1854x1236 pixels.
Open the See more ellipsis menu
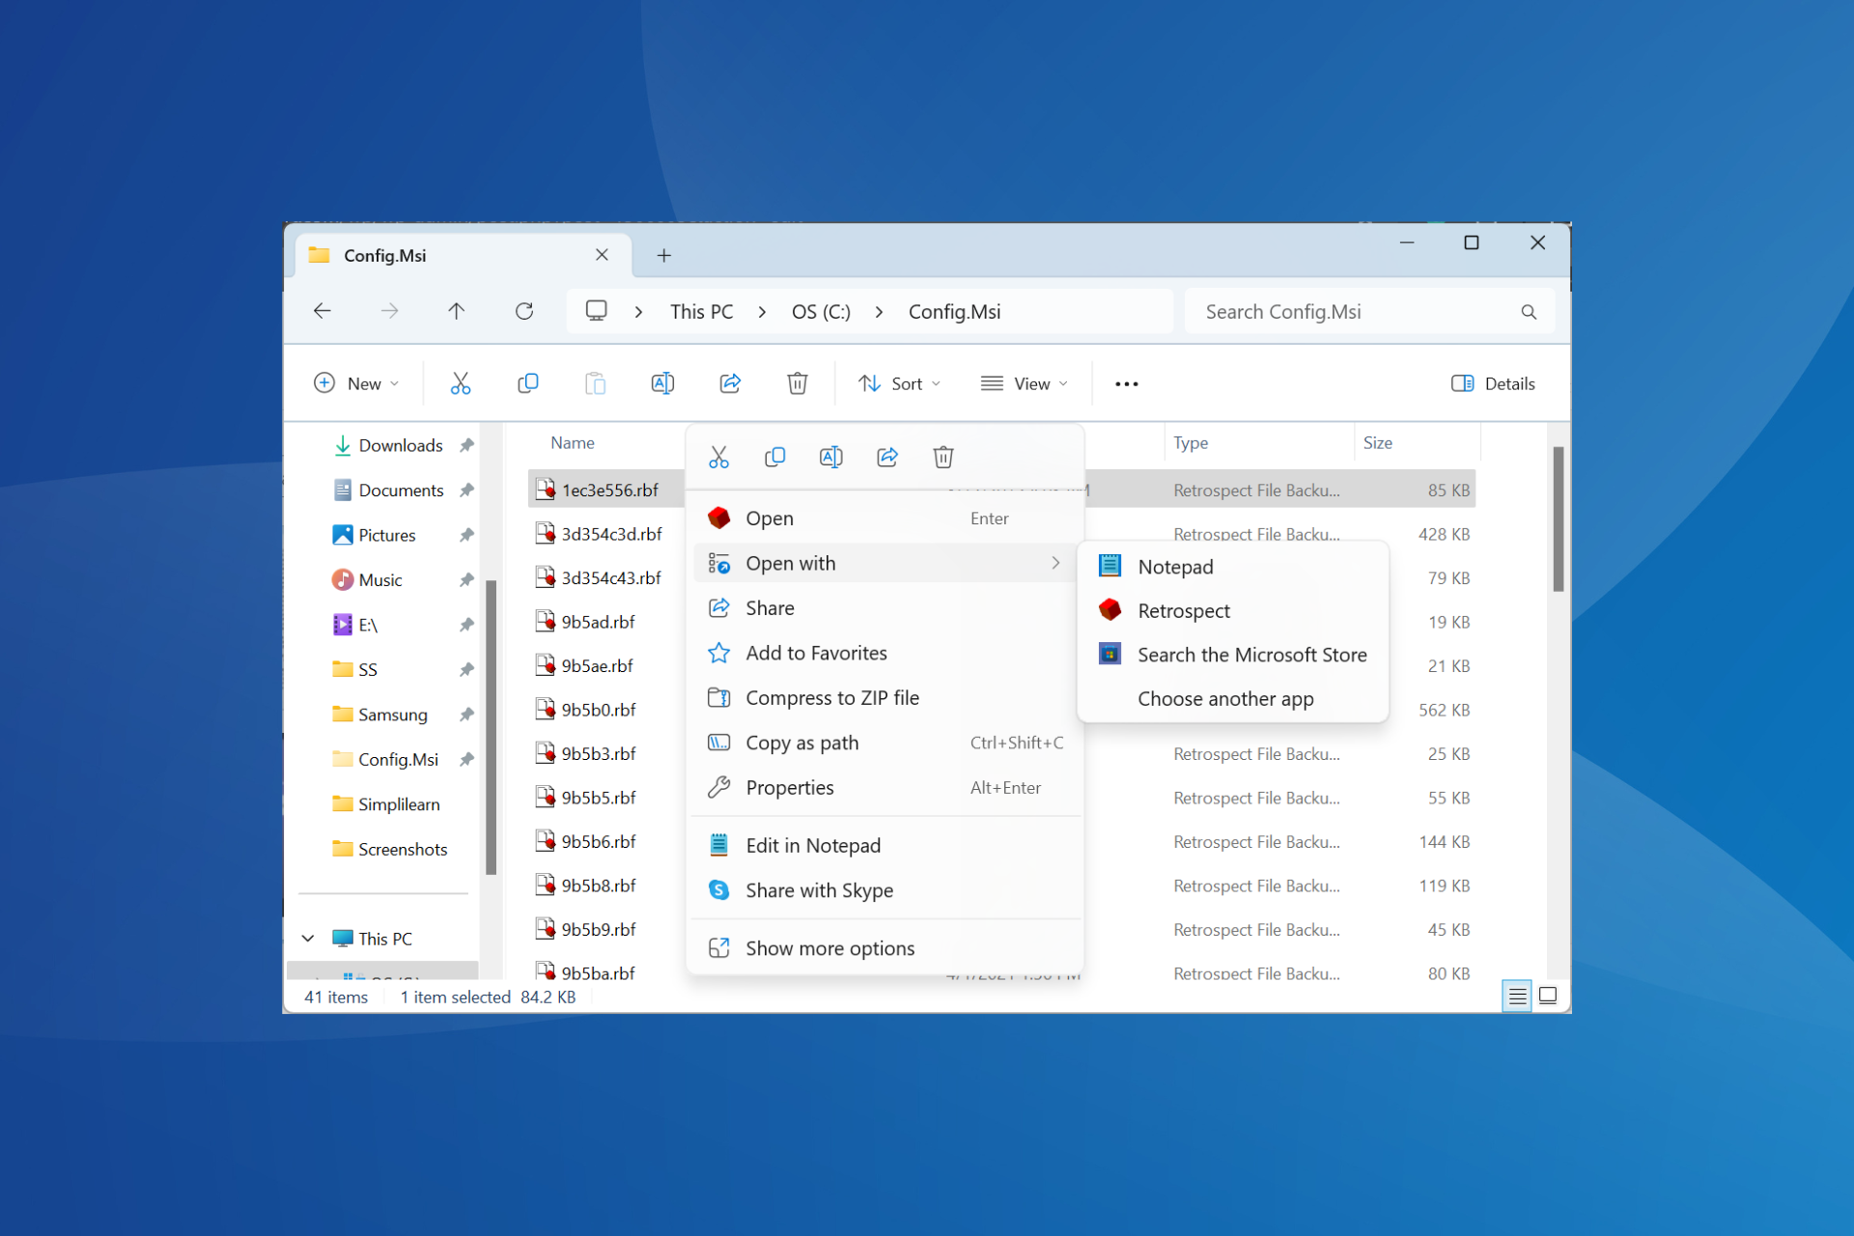coord(1126,383)
